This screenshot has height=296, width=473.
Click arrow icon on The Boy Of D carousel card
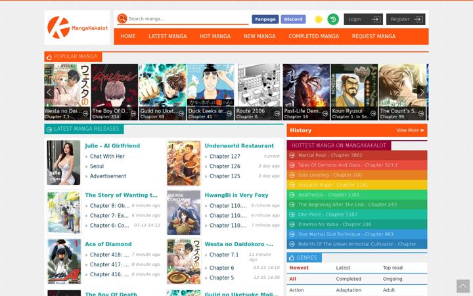click(133, 114)
